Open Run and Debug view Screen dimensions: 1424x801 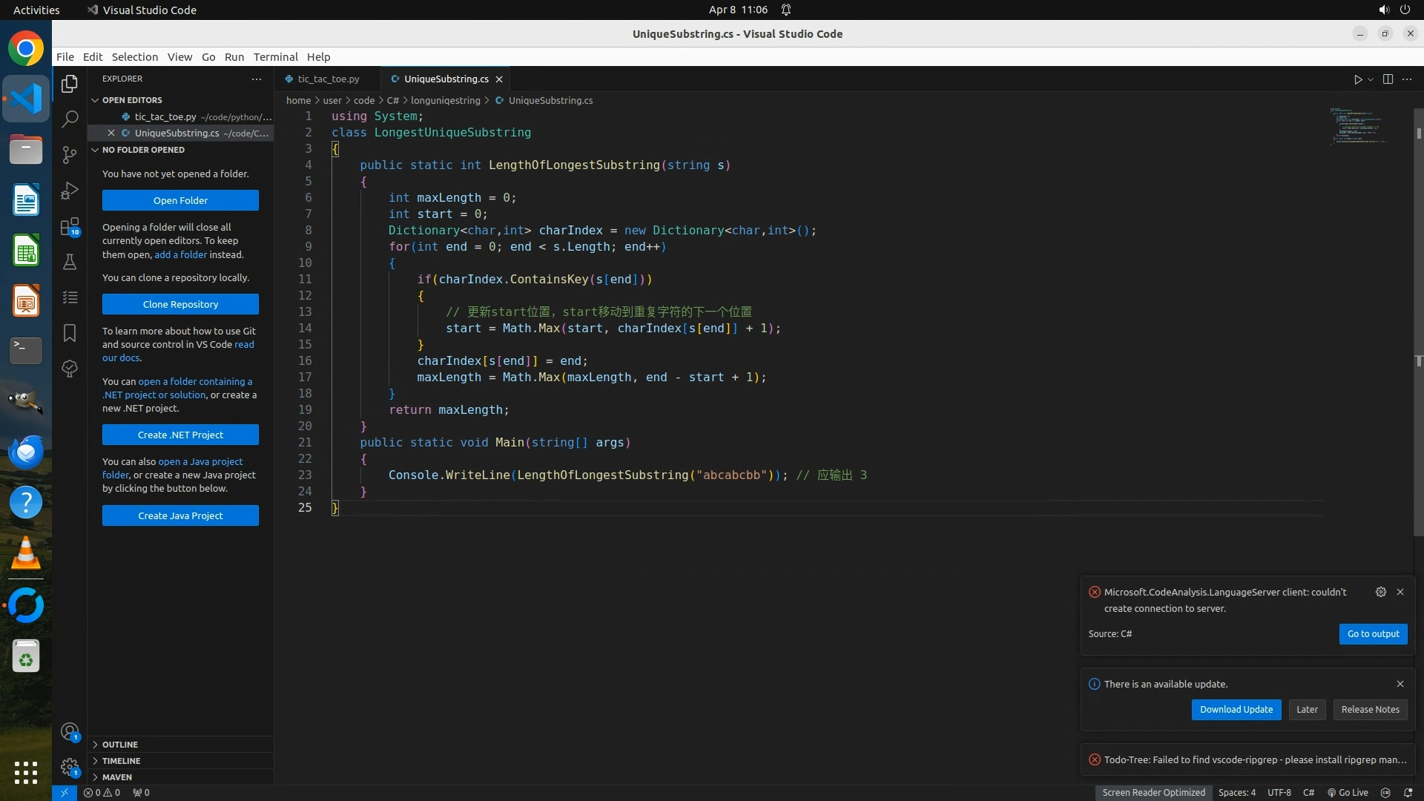[70, 191]
